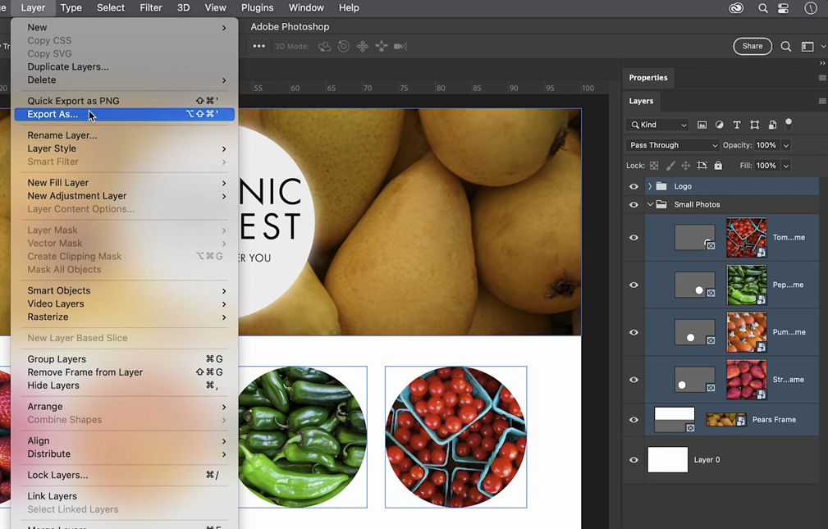Choose Quick Export as PNG
Image resolution: width=828 pixels, height=529 pixels.
(x=124, y=101)
